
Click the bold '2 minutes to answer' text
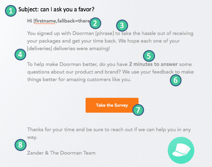coord(153,64)
